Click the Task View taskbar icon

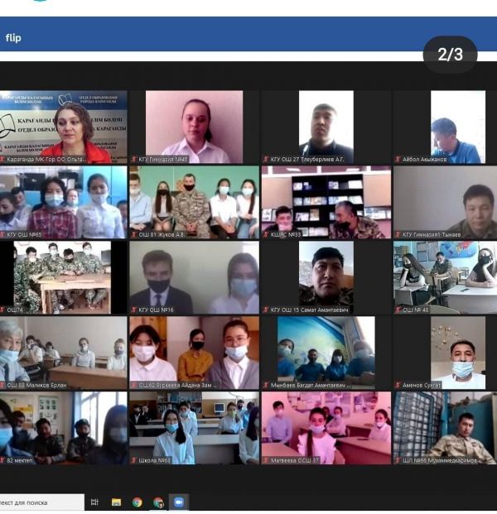[95, 502]
